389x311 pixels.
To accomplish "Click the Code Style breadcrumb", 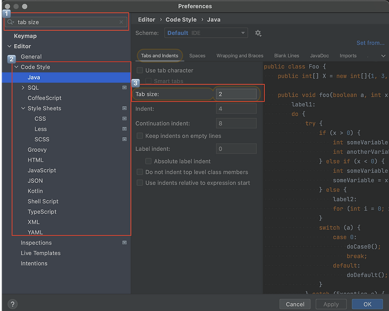I will [x=181, y=20].
